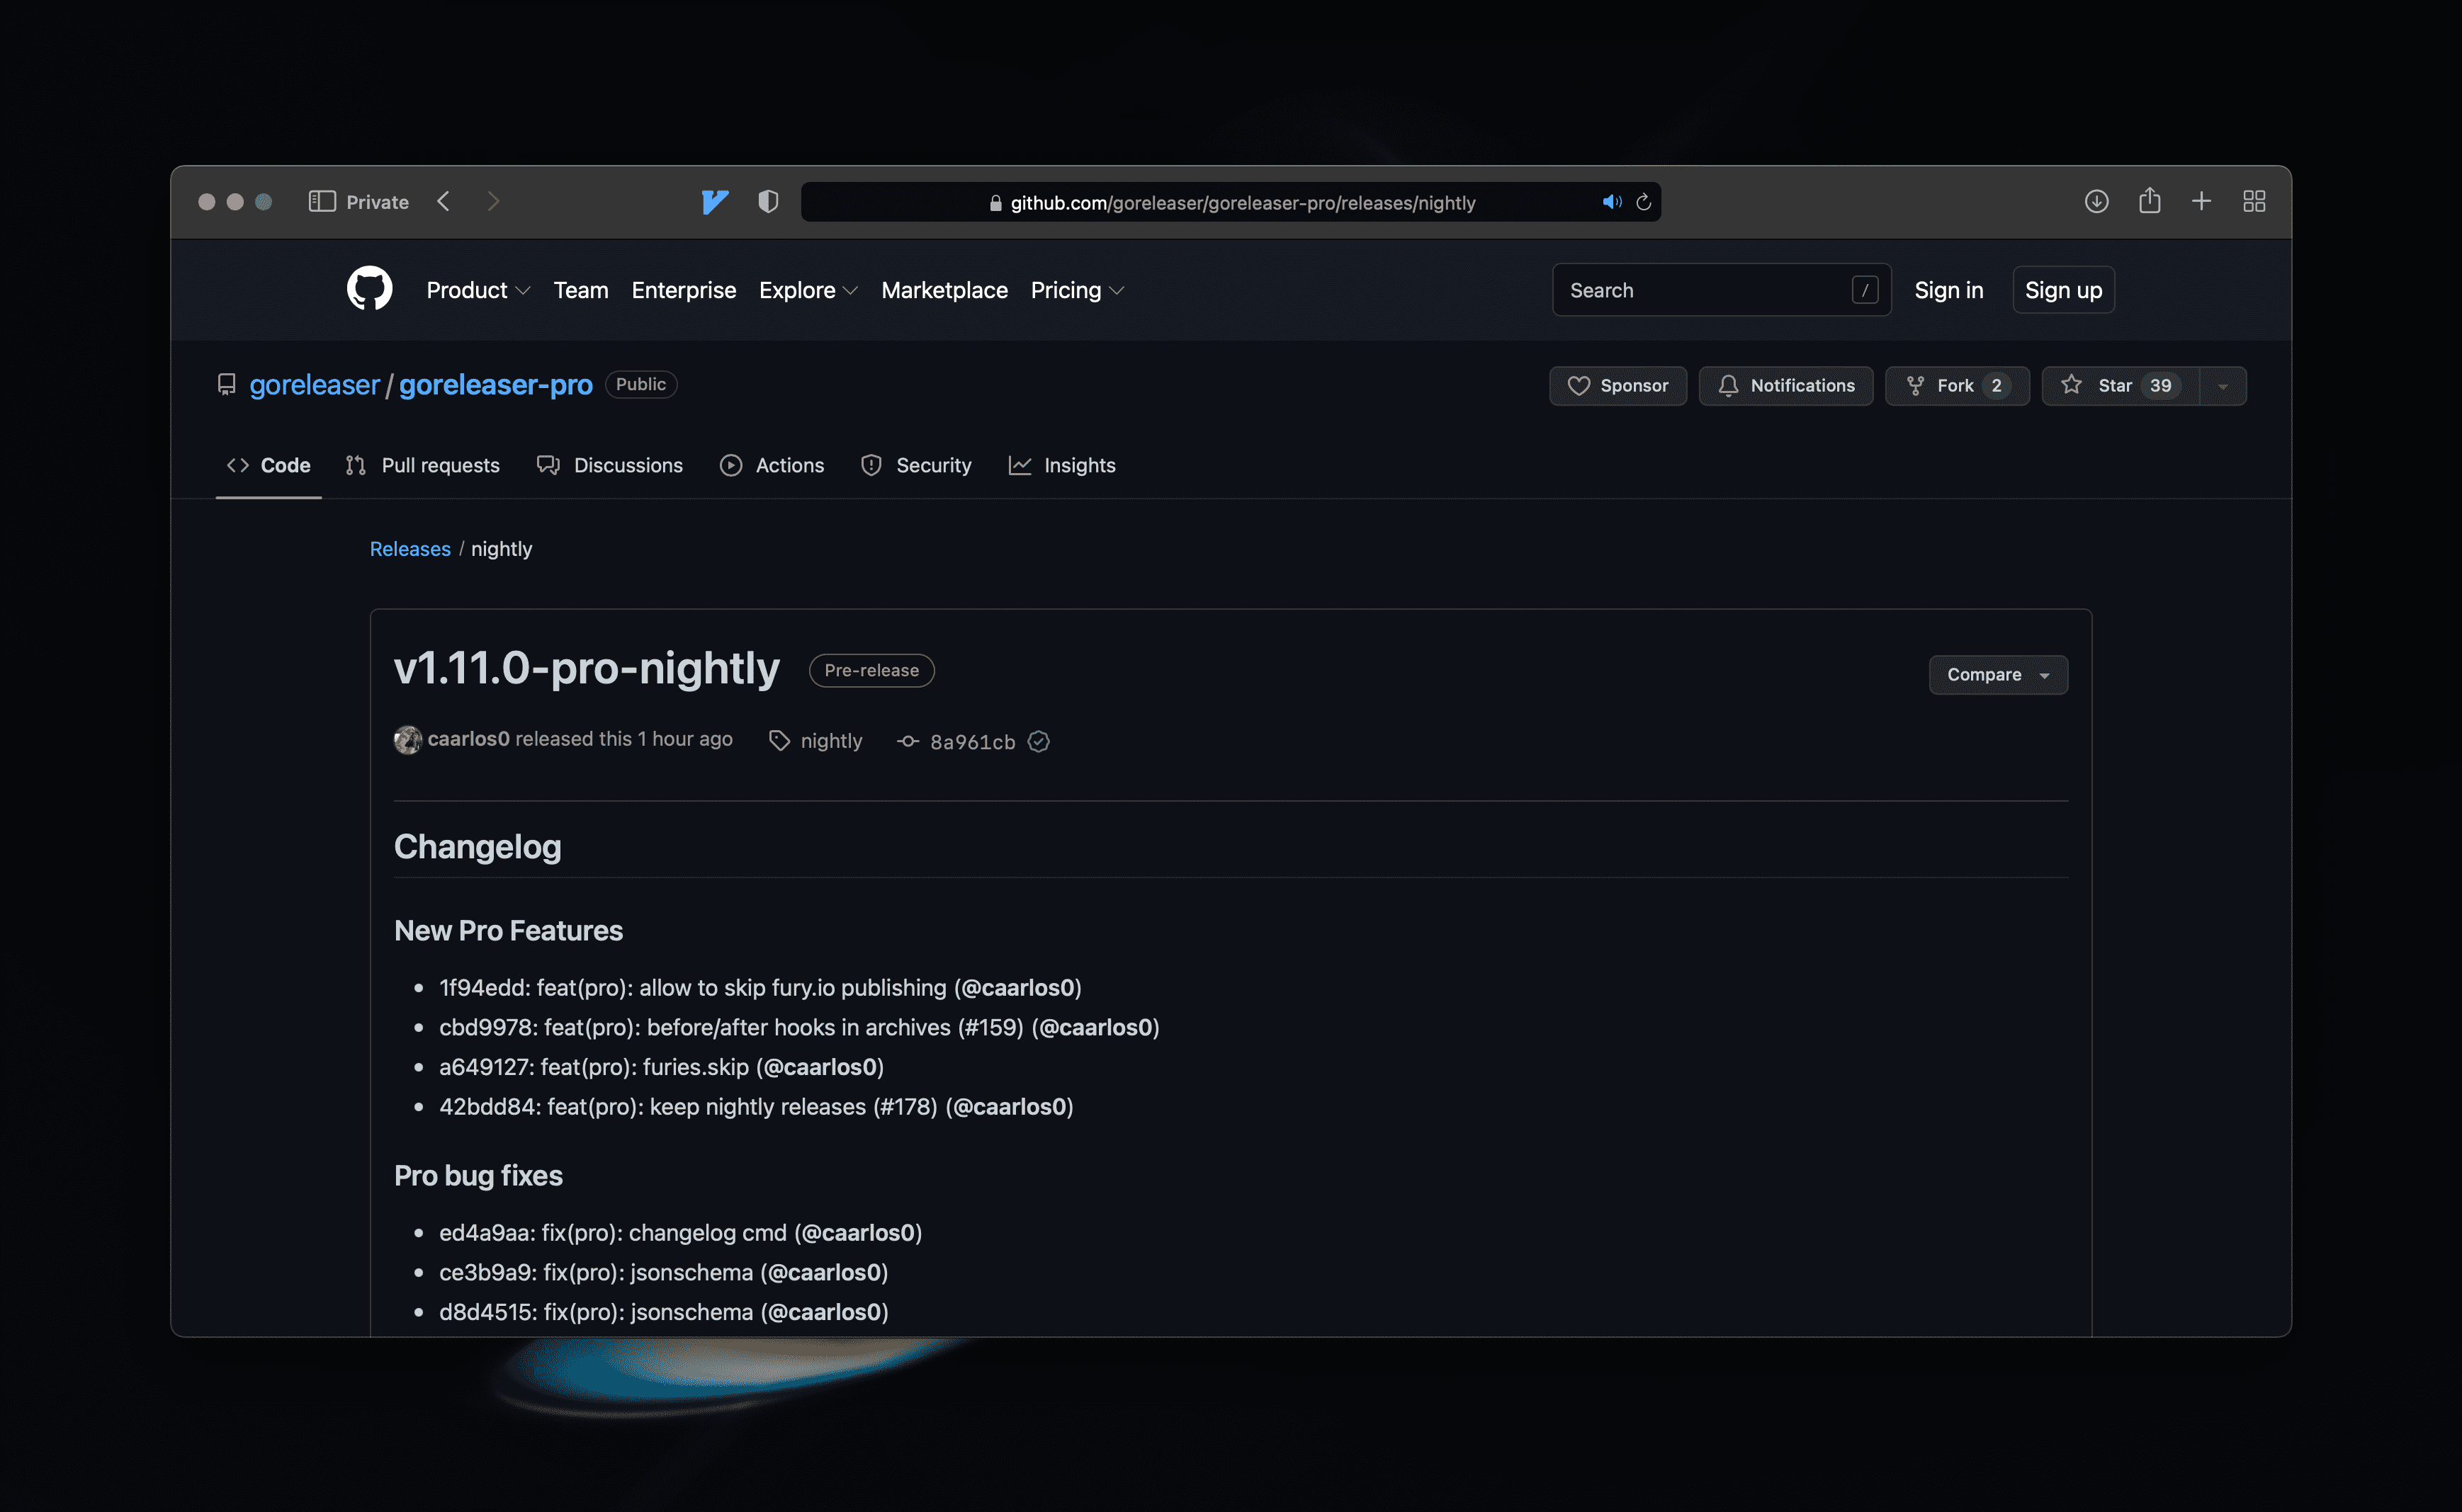Switch to the Pull requests tab
The width and height of the screenshot is (2462, 1512).
422,465
